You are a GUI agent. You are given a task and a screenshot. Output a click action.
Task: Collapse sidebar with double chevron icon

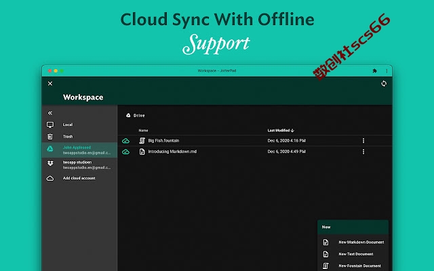tap(50, 113)
